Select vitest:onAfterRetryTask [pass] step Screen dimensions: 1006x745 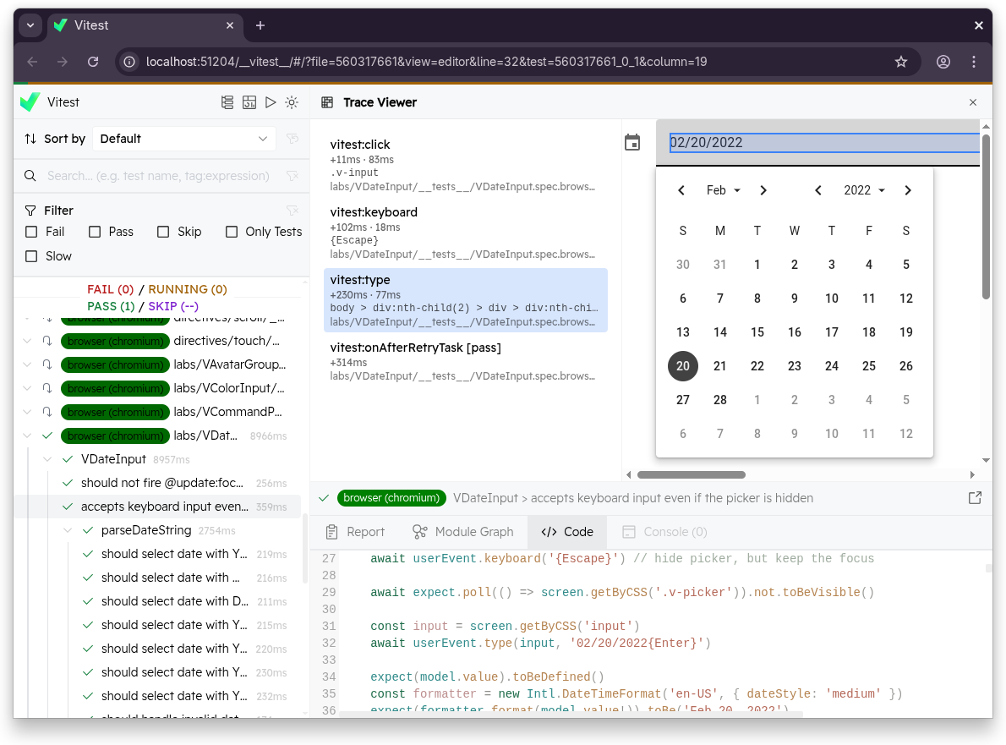(x=465, y=361)
